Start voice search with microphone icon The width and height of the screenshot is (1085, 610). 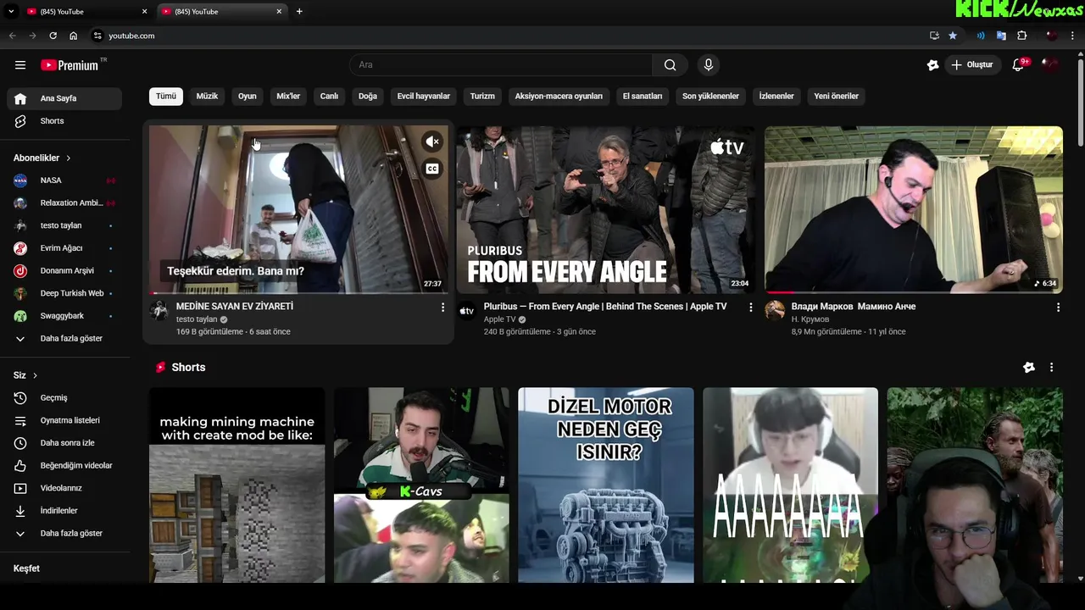[x=709, y=65]
